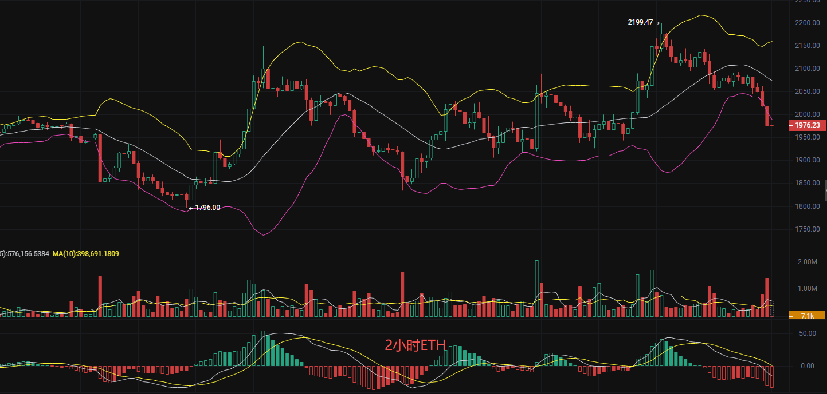The width and height of the screenshot is (827, 394).
Task: Click the 1900.00 price axis label
Action: point(807,160)
